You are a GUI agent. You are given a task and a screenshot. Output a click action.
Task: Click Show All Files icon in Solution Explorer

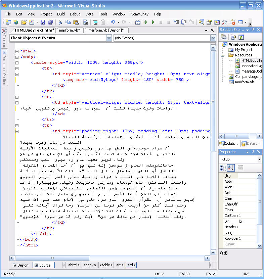(x=232, y=37)
